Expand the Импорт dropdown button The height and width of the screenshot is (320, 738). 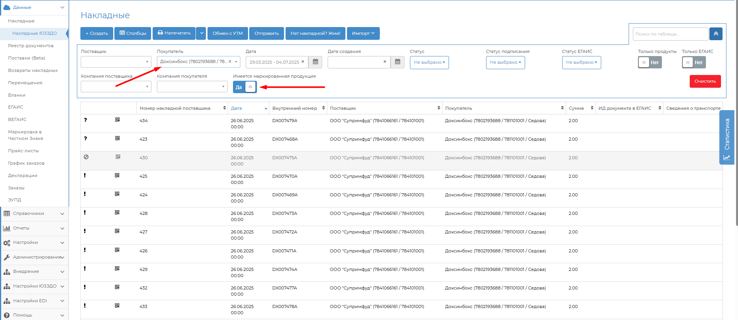[363, 34]
